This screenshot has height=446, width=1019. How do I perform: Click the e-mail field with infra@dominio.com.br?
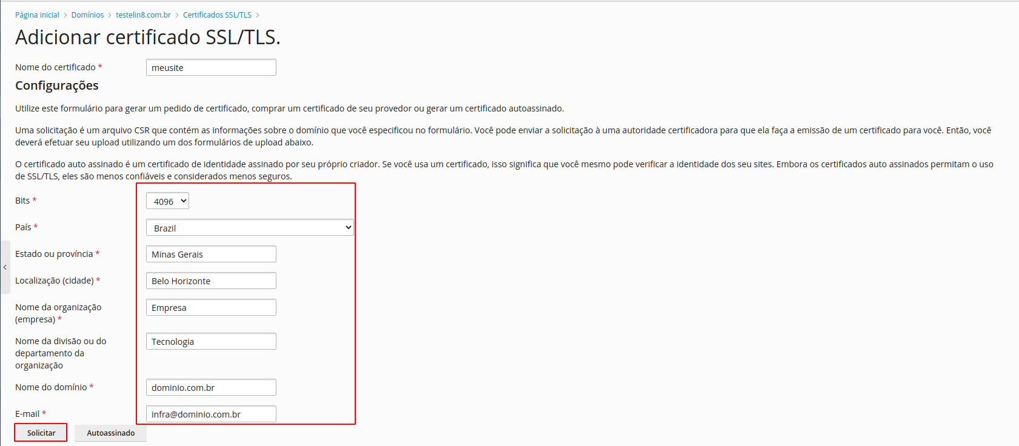[x=211, y=414]
